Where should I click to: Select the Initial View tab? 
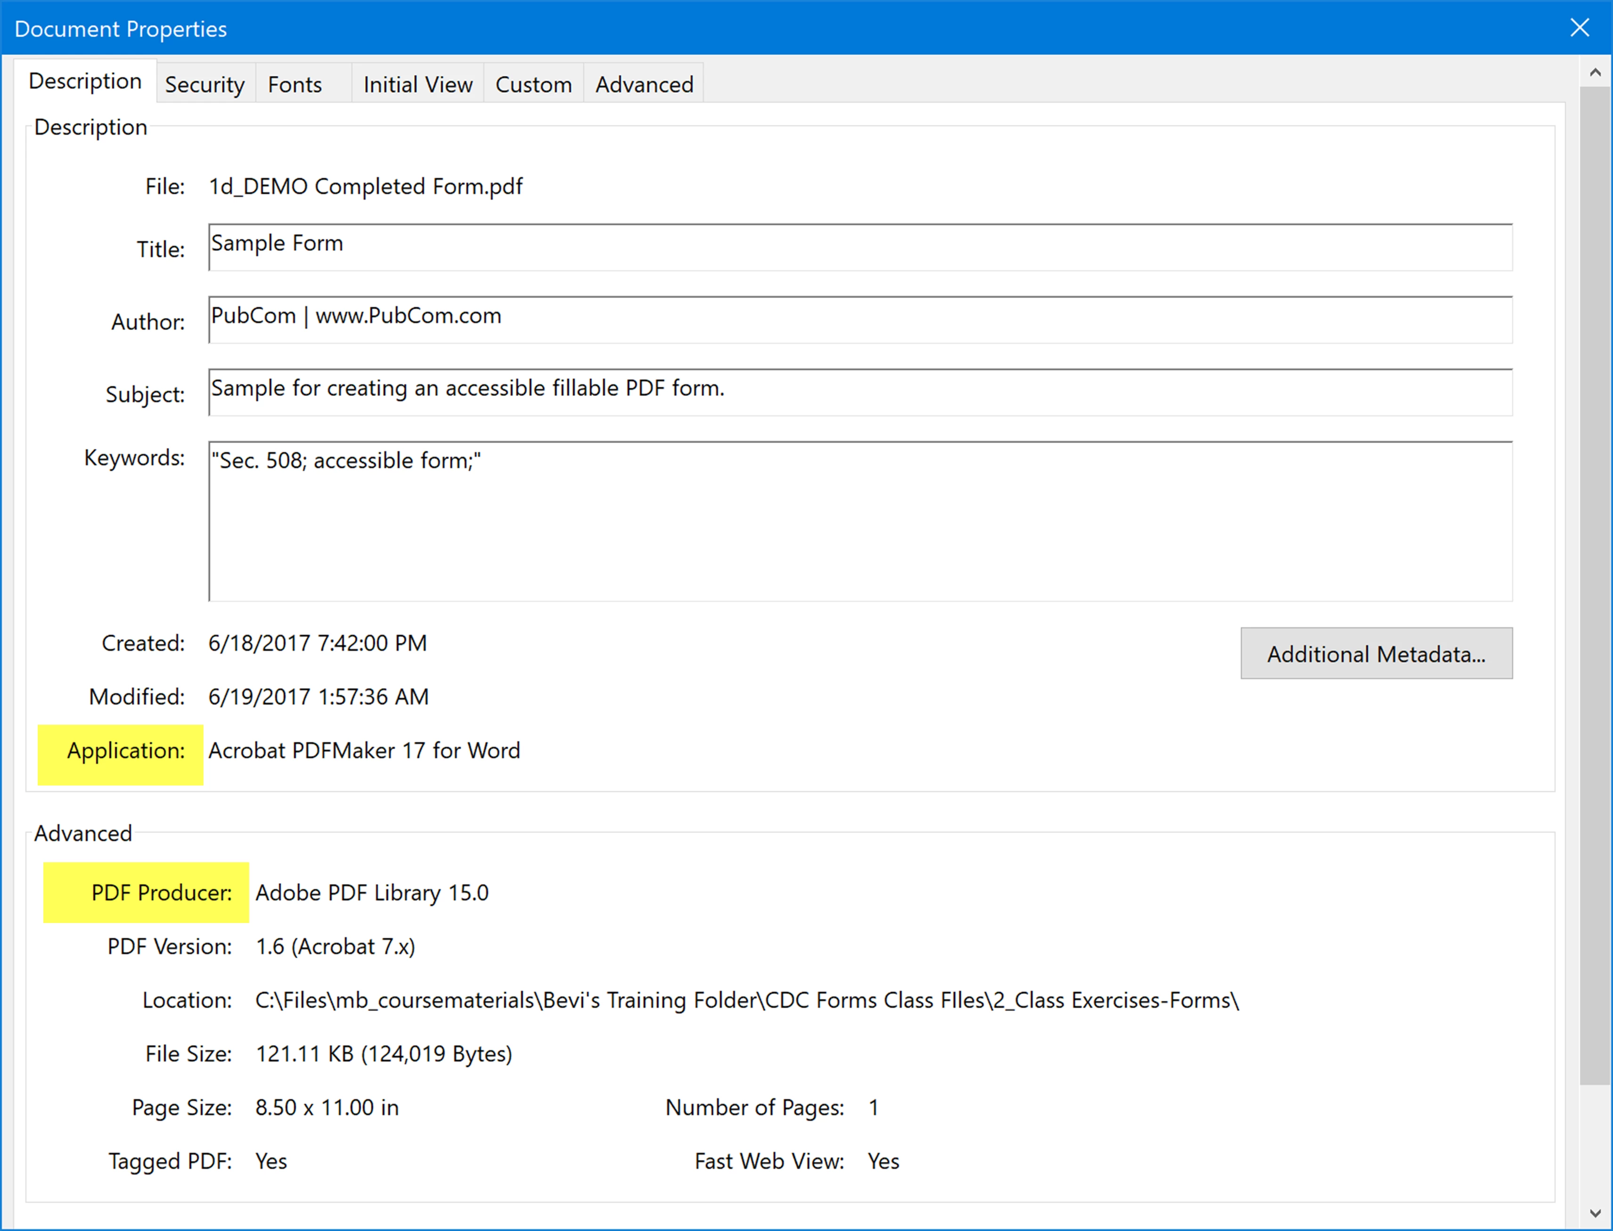(418, 84)
